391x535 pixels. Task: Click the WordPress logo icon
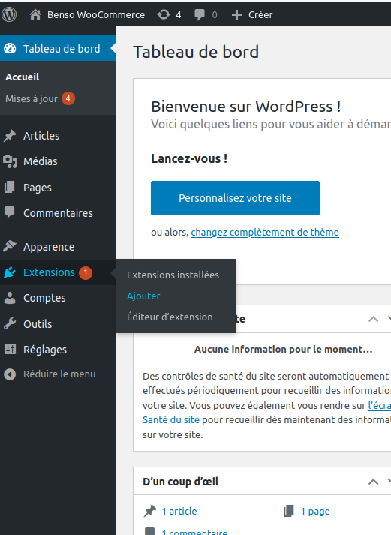pyautogui.click(x=9, y=14)
